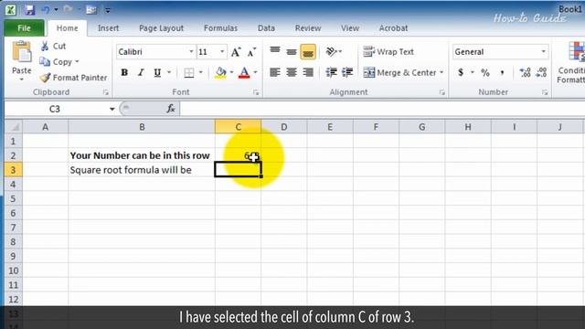Apply Accounting dollar number format
The image size is (585, 329).
[x=461, y=72]
